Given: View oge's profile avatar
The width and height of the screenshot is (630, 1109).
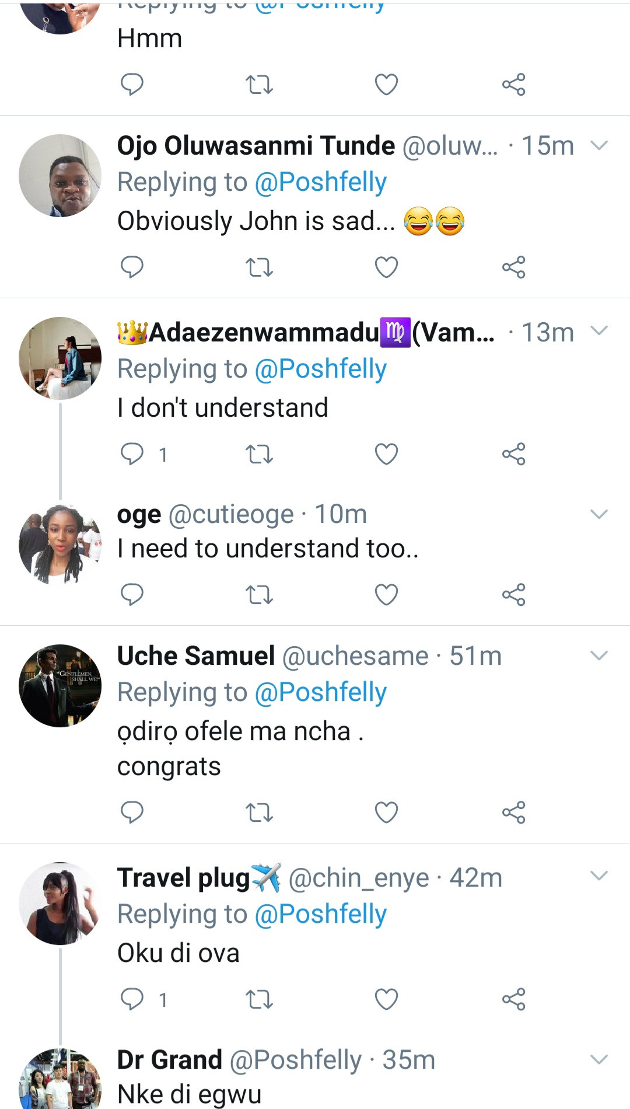Looking at the screenshot, I should coord(60,545).
